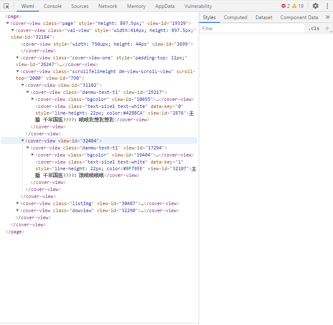The width and height of the screenshot is (333, 325).
Task: Open DevTools settings gear
Action: (x=316, y=6)
